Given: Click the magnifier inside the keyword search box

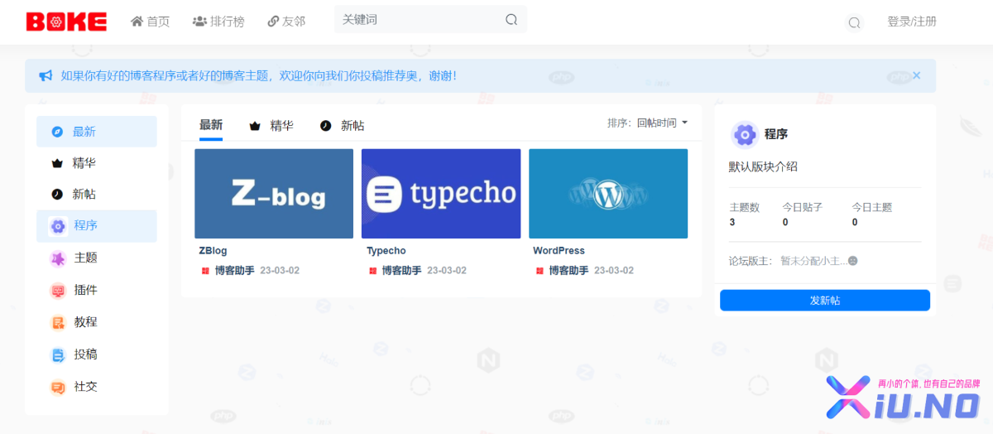Looking at the screenshot, I should tap(511, 20).
